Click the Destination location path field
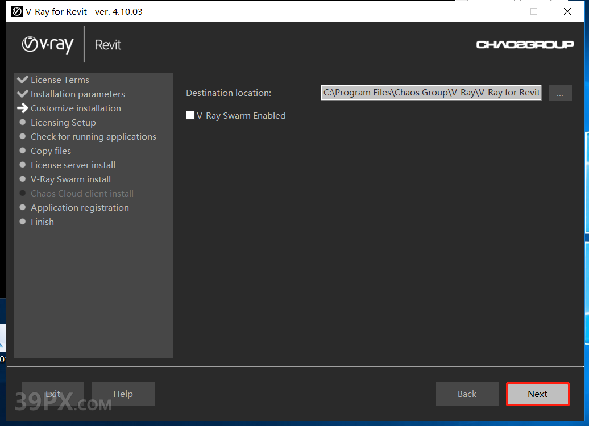The height and width of the screenshot is (426, 589). pos(431,93)
